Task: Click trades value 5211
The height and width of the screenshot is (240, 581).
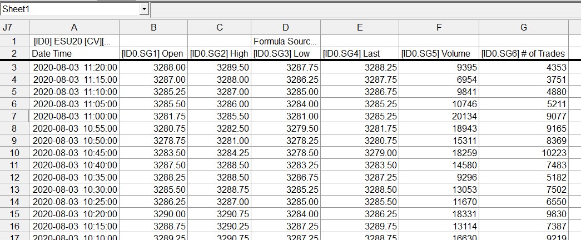Action: (x=524, y=104)
